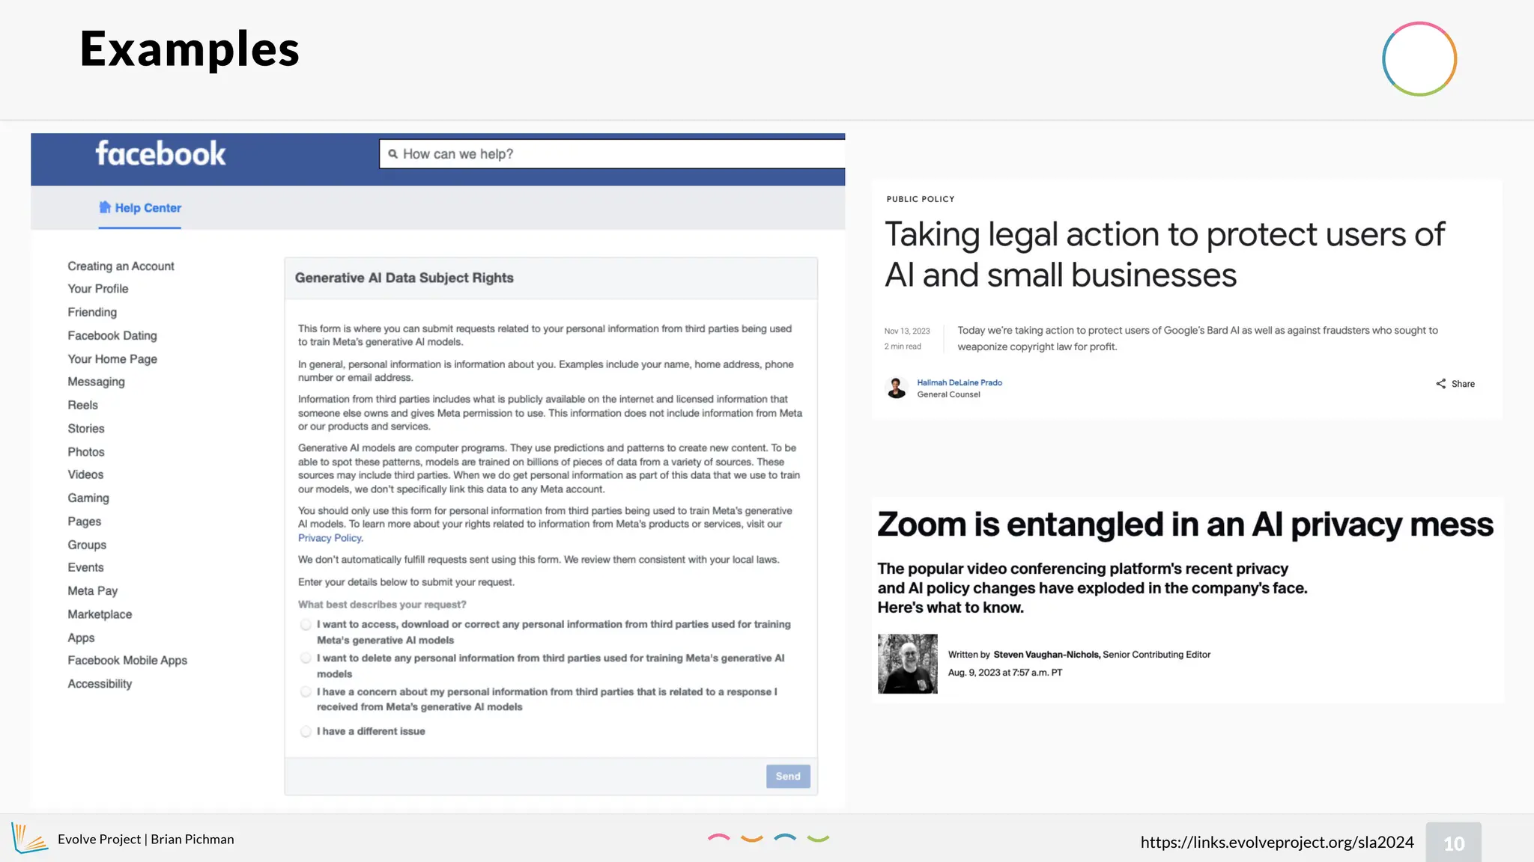Open Facebook Dating in sidebar
The width and height of the screenshot is (1534, 862).
(x=112, y=336)
